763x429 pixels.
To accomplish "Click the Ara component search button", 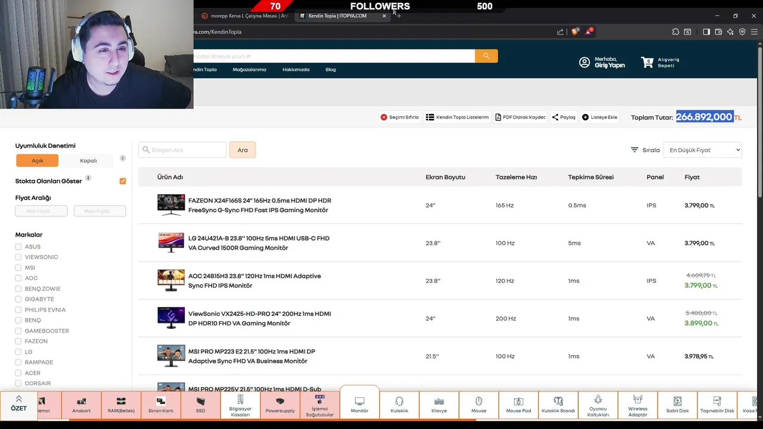I will [243, 150].
